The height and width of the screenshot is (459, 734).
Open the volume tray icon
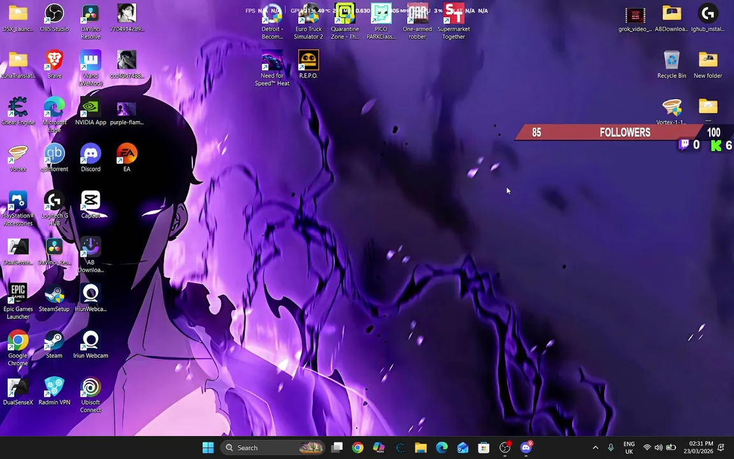[659, 448]
